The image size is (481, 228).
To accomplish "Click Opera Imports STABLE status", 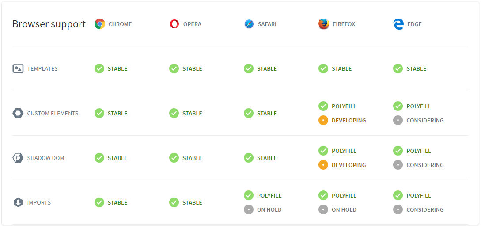I will point(192,202).
